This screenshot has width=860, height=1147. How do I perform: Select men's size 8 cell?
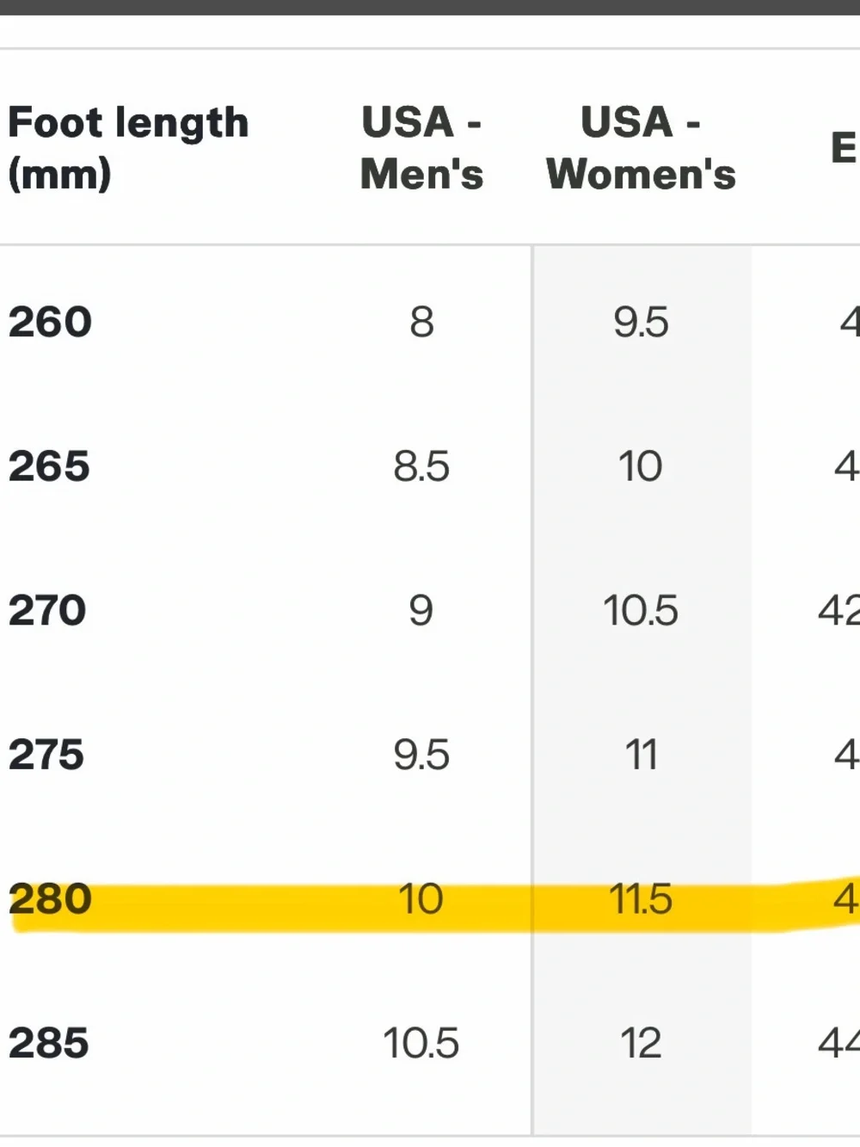[x=421, y=323]
